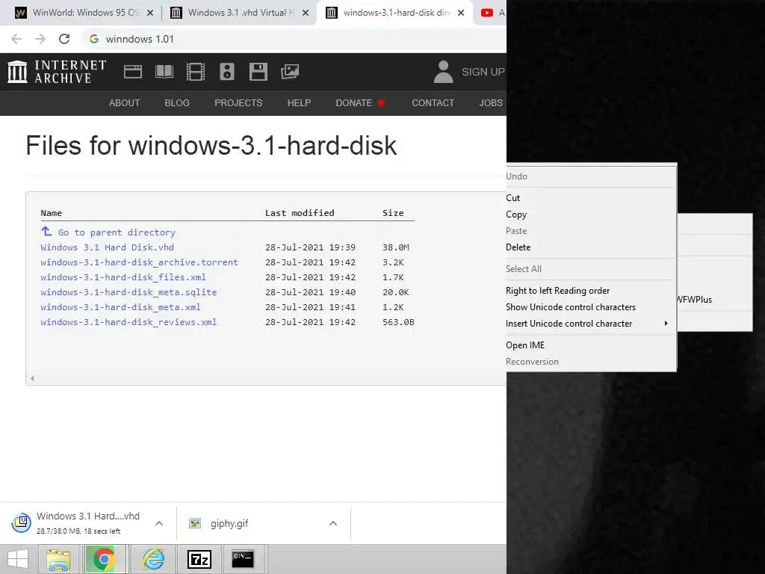Open the Internet Archive images icon

290,72
